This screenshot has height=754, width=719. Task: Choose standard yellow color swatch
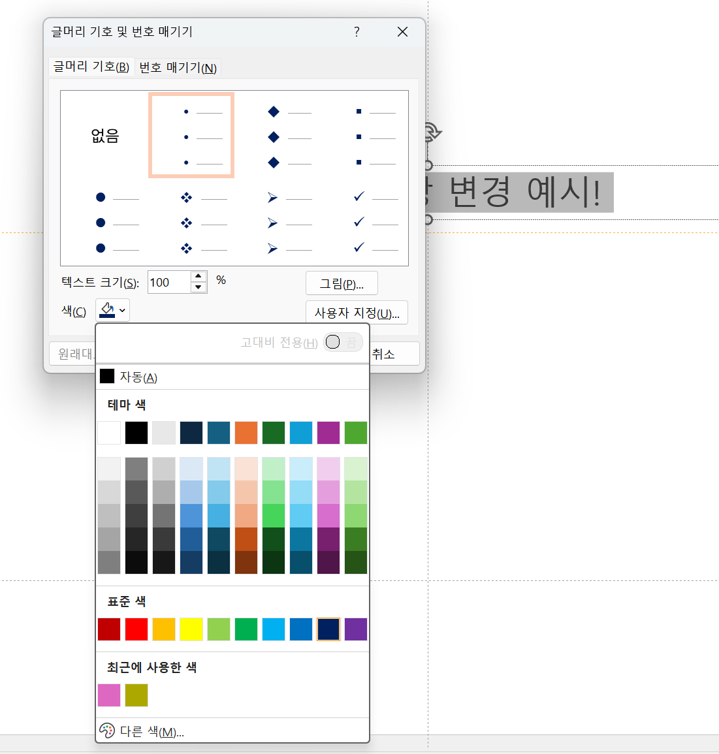point(191,629)
